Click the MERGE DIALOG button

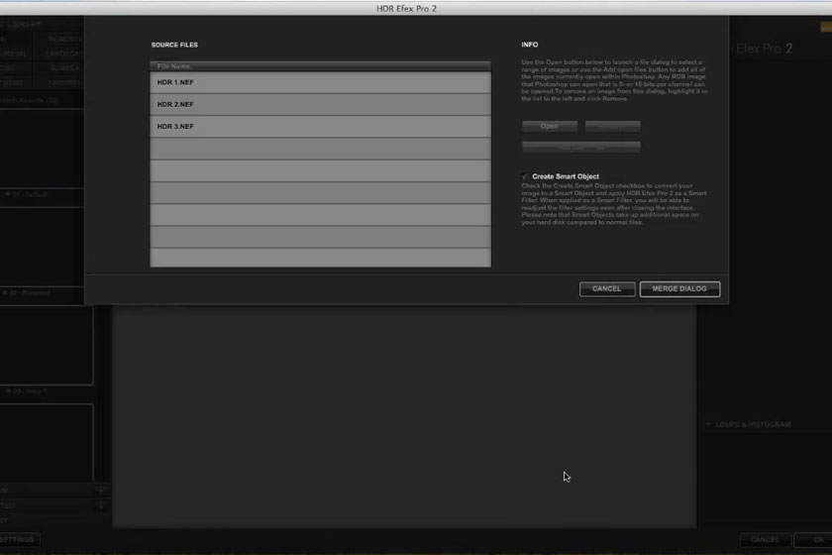[x=679, y=289]
